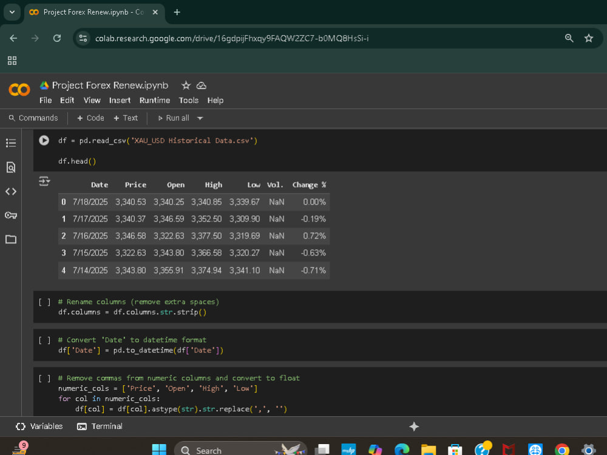The image size is (607, 455).
Task: Open the Help menu
Action: (x=215, y=100)
